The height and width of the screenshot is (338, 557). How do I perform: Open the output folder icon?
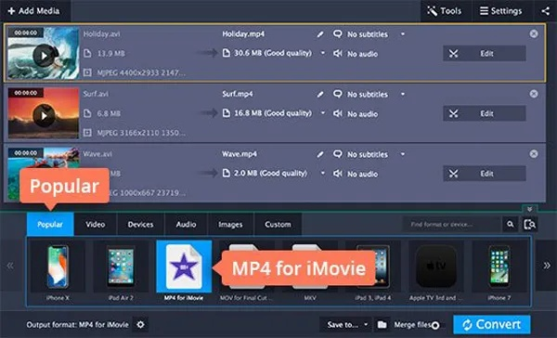tap(382, 324)
